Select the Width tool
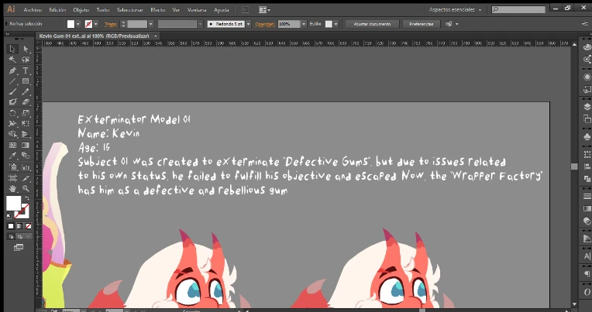 [12, 123]
